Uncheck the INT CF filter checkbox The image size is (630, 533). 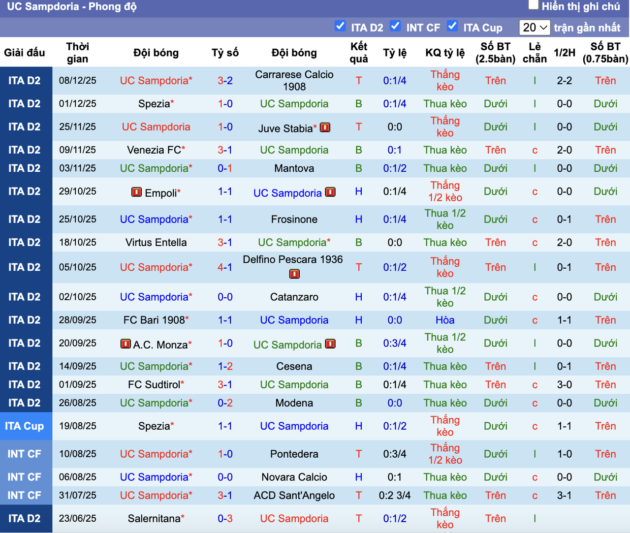(395, 26)
